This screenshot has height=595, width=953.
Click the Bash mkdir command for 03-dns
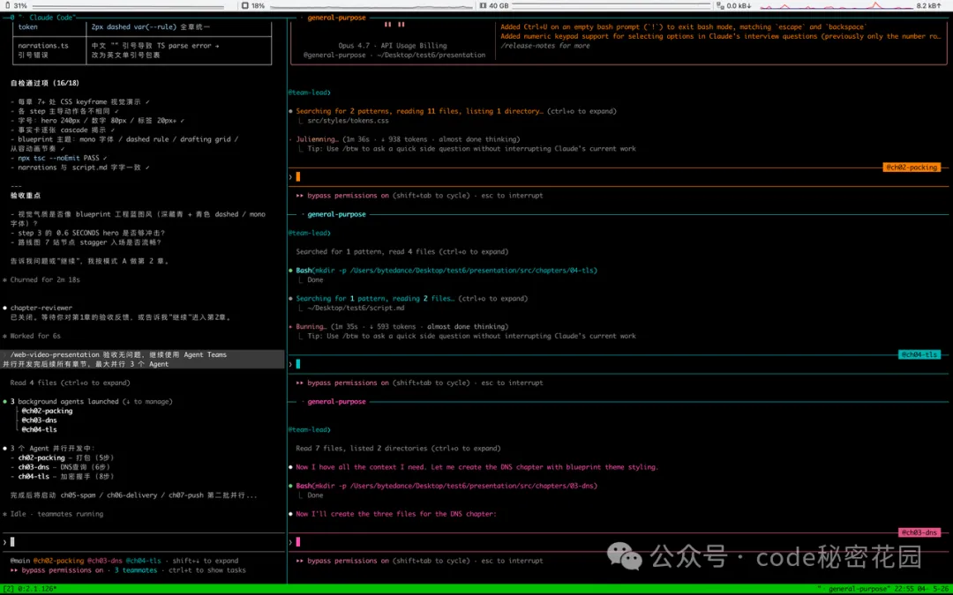pos(446,486)
